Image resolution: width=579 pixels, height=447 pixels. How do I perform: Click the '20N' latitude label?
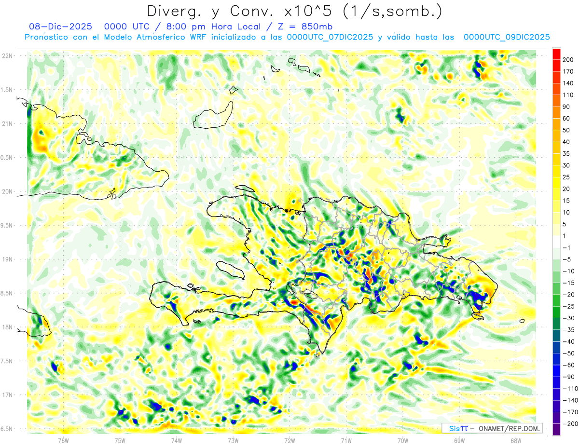[x=7, y=191]
